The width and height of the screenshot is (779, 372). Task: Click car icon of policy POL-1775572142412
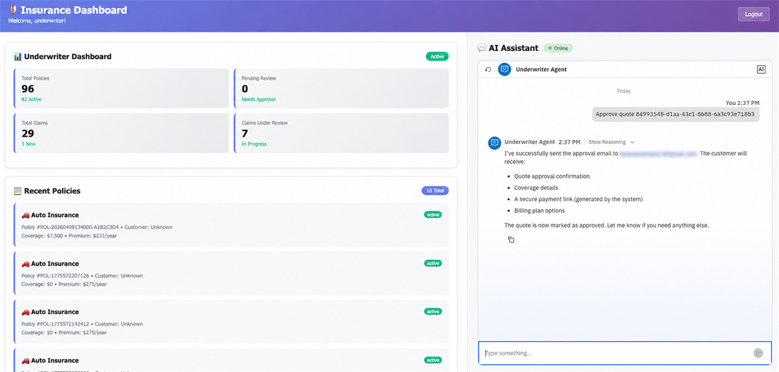coord(26,312)
